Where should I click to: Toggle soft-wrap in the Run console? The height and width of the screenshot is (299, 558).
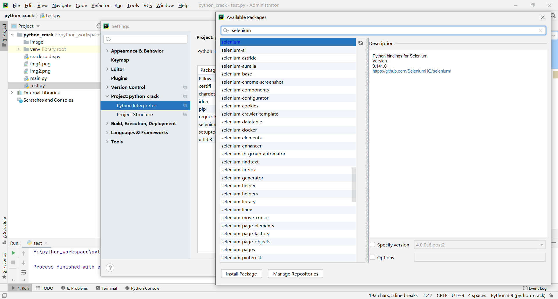(x=24, y=272)
